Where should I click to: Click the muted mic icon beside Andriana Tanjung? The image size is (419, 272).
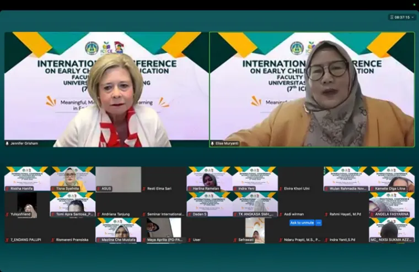(99, 214)
